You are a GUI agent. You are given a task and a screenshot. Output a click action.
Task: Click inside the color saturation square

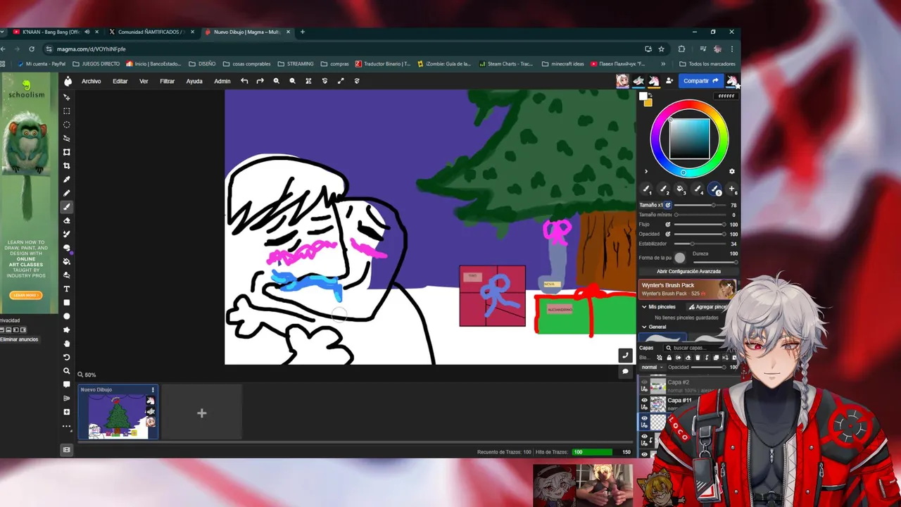(x=689, y=139)
